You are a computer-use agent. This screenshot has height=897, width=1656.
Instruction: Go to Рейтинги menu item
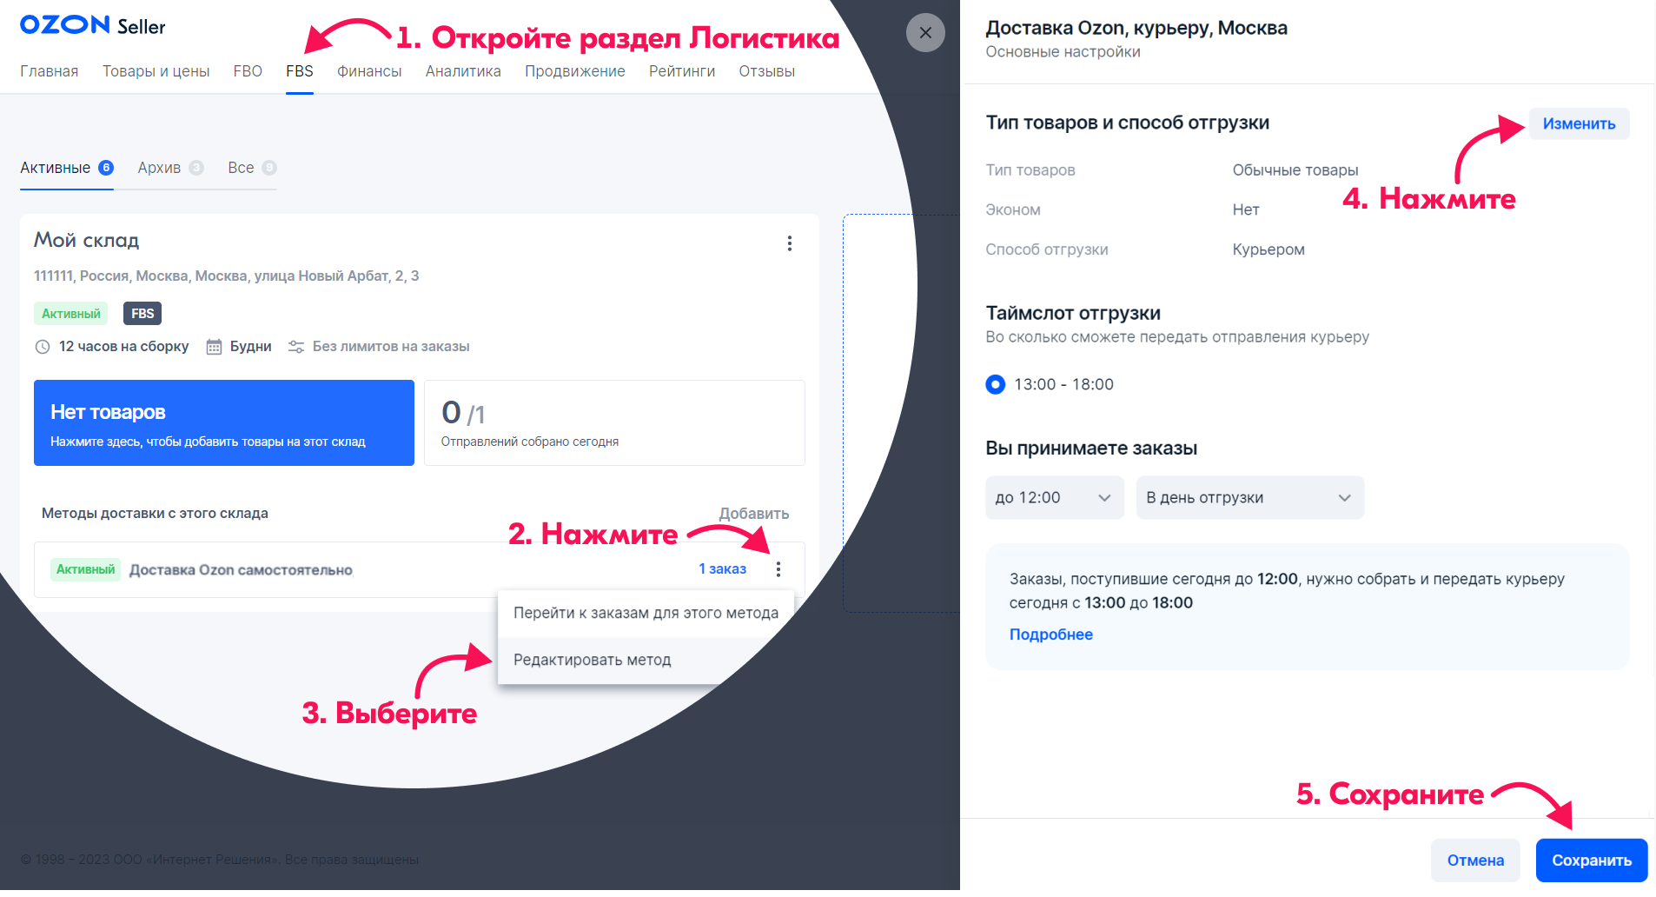pyautogui.click(x=682, y=71)
